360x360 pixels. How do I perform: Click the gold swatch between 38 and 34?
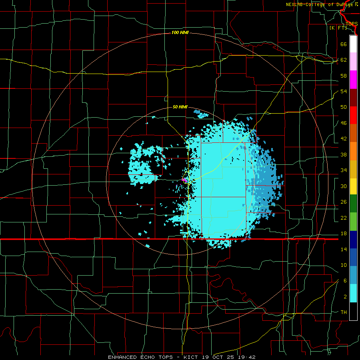point(353,169)
